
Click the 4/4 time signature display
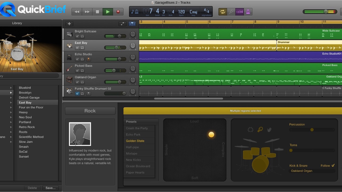(206, 12)
